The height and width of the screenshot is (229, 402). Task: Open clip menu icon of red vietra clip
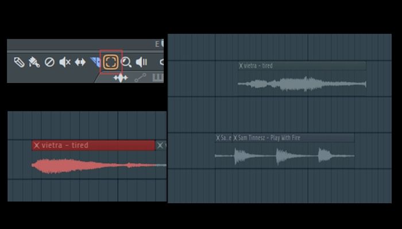(x=37, y=145)
